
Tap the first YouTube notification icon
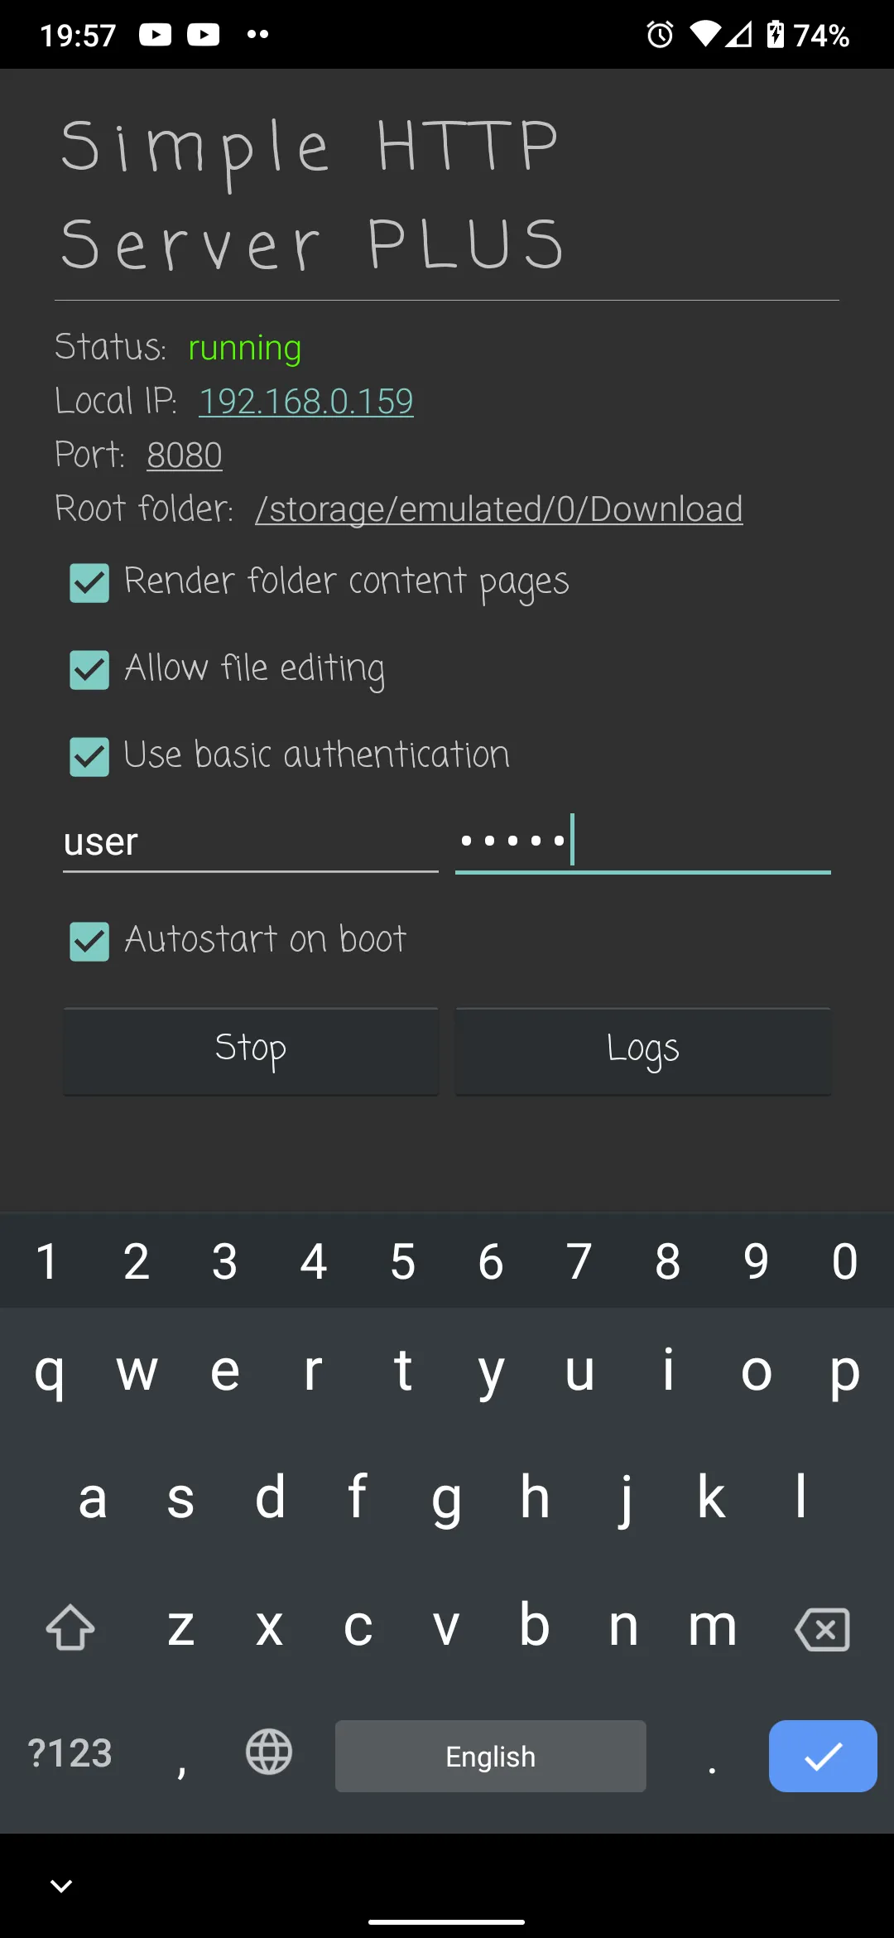[x=155, y=34]
